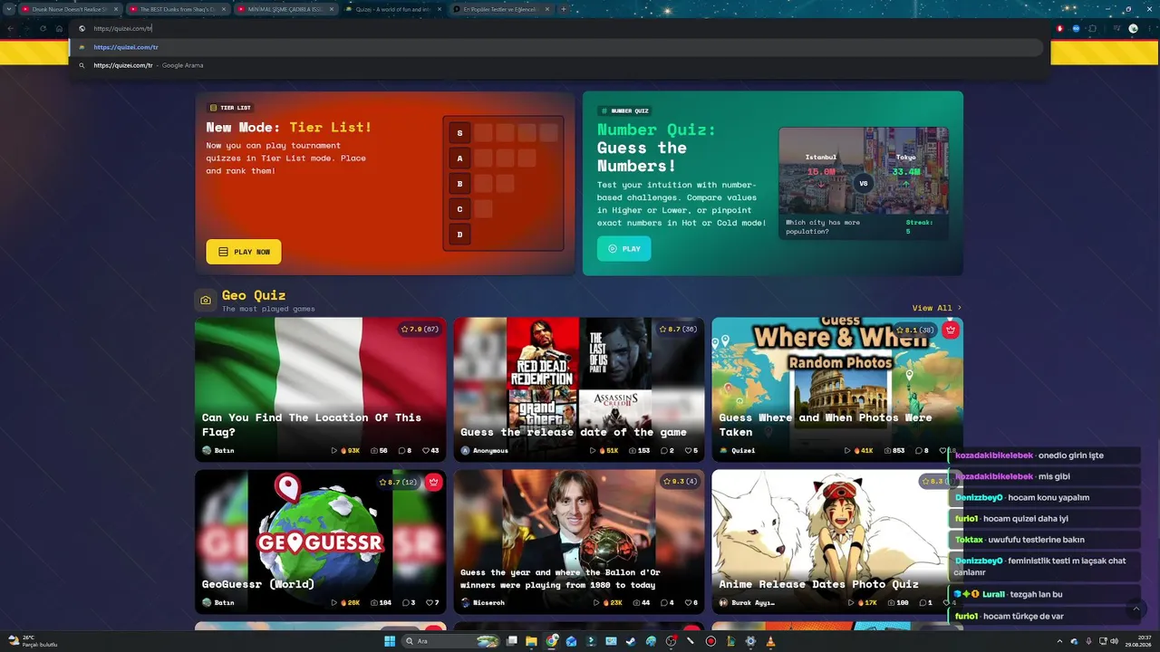This screenshot has width=1160, height=652.
Task: Open the Ballon d'Or winners quiz card
Action: click(579, 542)
